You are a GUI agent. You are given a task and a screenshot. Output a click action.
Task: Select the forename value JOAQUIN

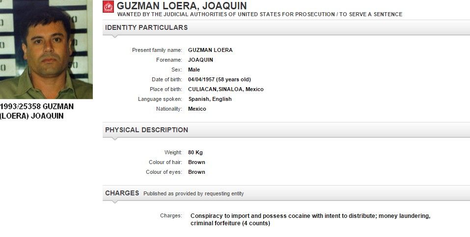tap(200, 60)
